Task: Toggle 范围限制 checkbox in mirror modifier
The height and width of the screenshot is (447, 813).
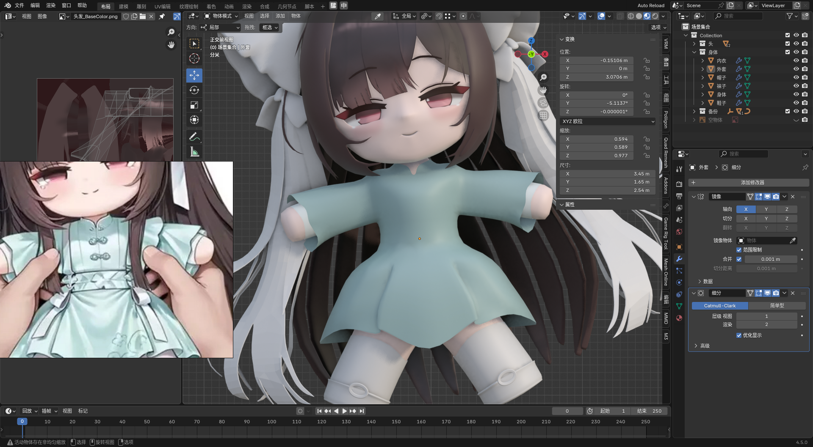Action: 739,250
